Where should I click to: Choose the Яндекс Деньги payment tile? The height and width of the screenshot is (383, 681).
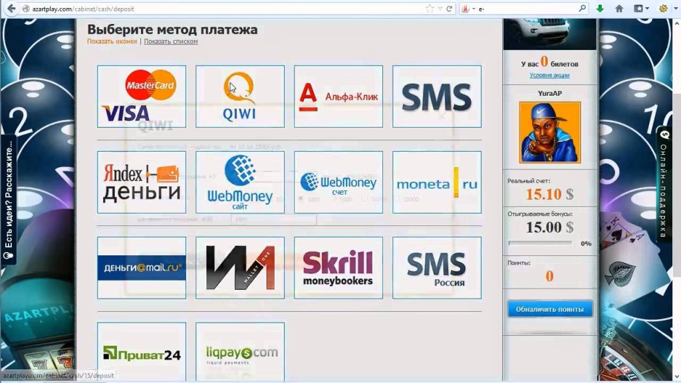(x=141, y=182)
